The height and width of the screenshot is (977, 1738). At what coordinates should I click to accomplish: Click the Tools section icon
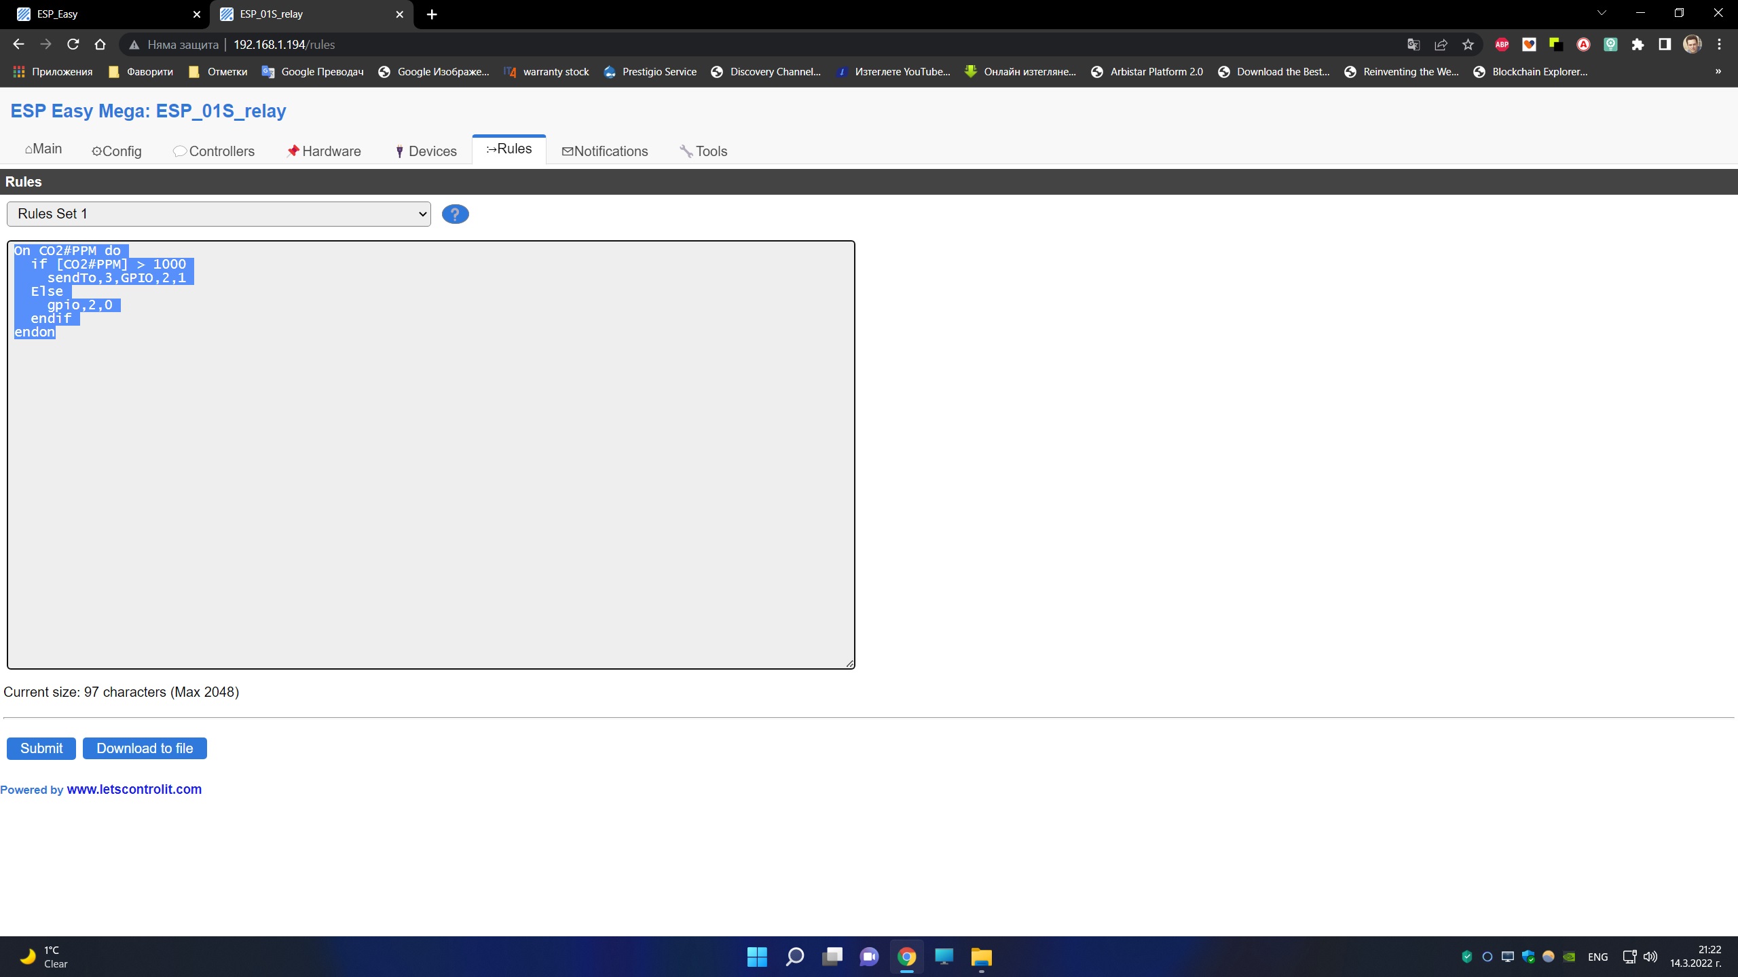tap(686, 151)
